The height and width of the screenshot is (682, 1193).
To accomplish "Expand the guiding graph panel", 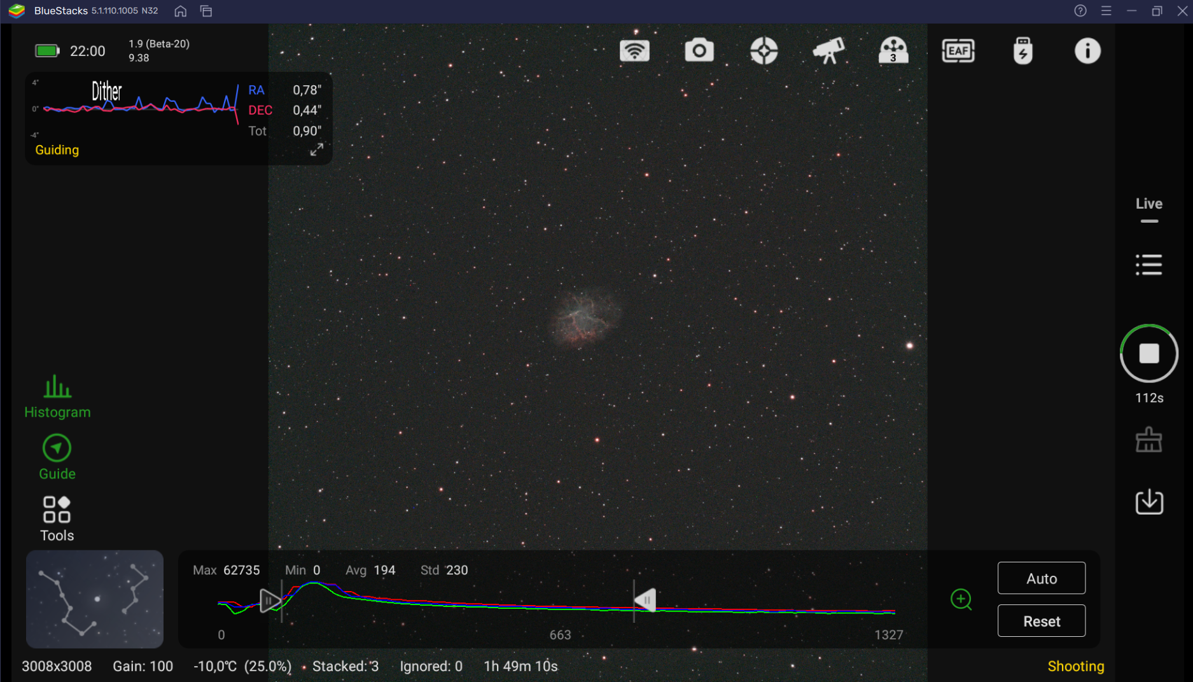I will coord(316,150).
